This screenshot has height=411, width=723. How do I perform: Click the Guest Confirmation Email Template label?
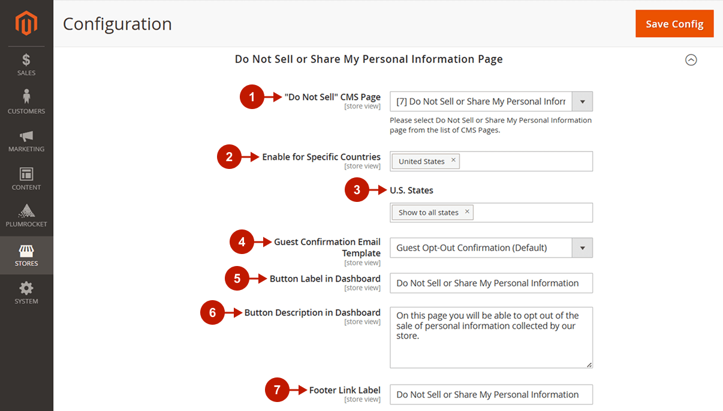(327, 247)
